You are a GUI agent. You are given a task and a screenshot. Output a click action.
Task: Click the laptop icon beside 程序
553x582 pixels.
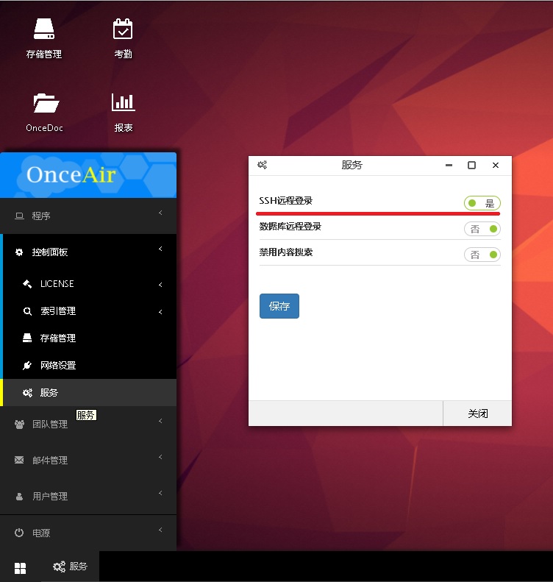[x=19, y=216]
